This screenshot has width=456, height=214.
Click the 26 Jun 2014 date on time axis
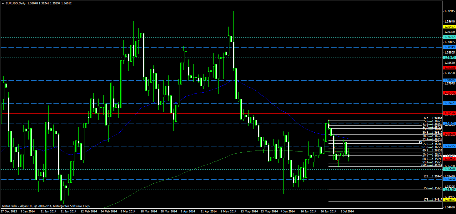pos(328,211)
